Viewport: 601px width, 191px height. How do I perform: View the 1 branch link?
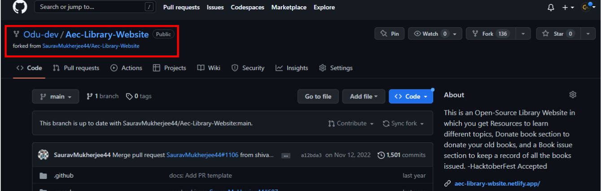103,96
